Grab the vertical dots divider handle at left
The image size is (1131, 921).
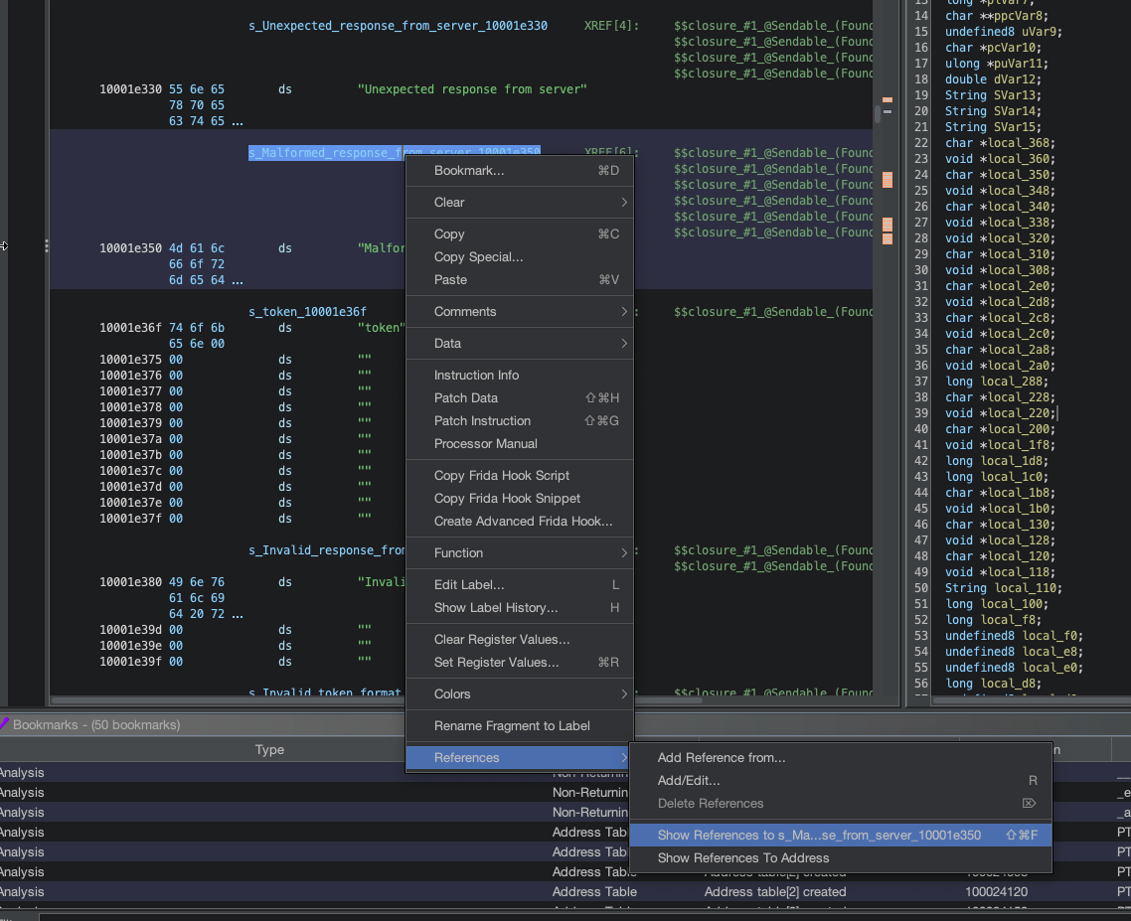pyautogui.click(x=47, y=246)
